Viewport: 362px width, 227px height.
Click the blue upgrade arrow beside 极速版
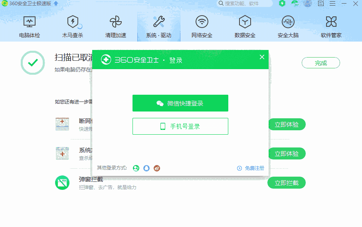coord(56,3)
